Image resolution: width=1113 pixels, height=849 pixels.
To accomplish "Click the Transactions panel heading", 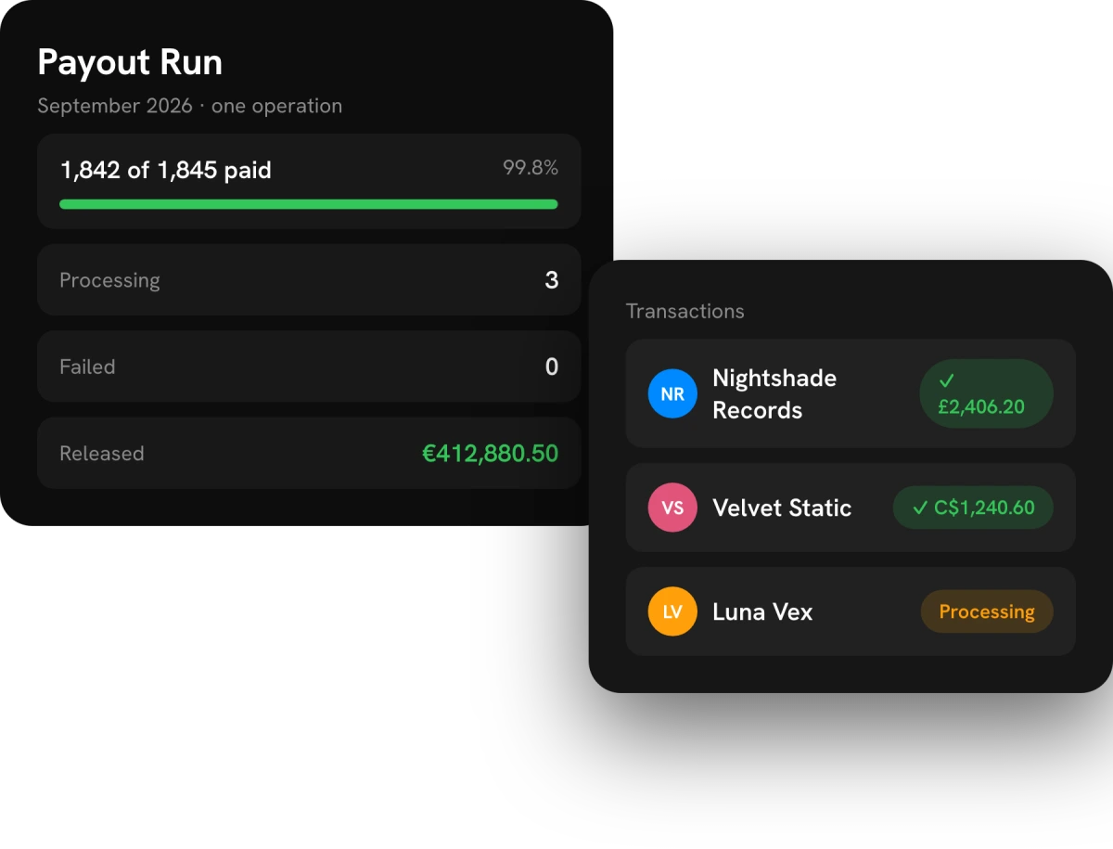I will click(685, 311).
